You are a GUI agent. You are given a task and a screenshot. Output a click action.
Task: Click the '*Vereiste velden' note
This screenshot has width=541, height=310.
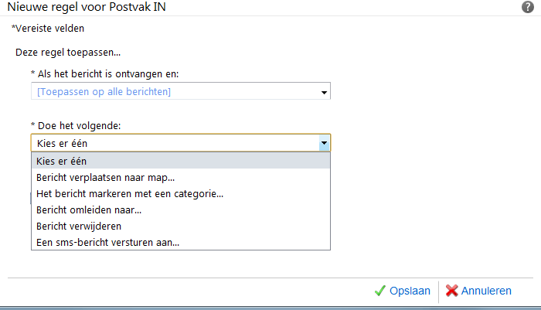[48, 29]
